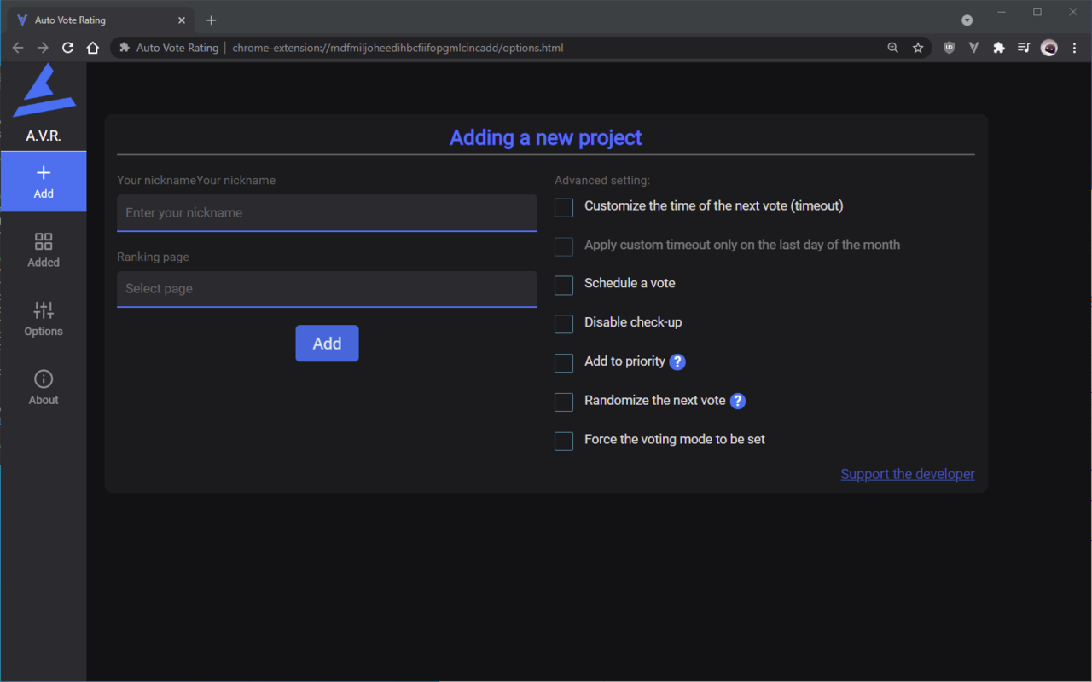Open the Options section in sidebar
This screenshot has height=682, width=1092.
point(44,319)
